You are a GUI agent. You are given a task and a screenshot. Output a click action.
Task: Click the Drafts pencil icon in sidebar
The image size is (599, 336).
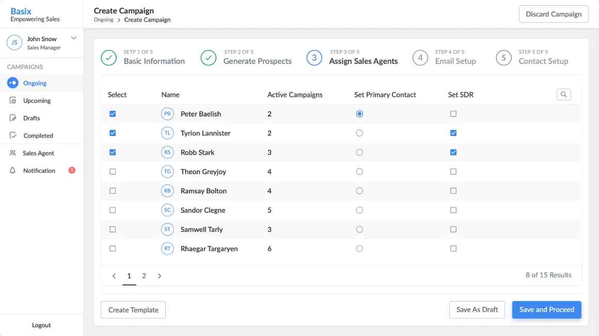[x=13, y=118]
